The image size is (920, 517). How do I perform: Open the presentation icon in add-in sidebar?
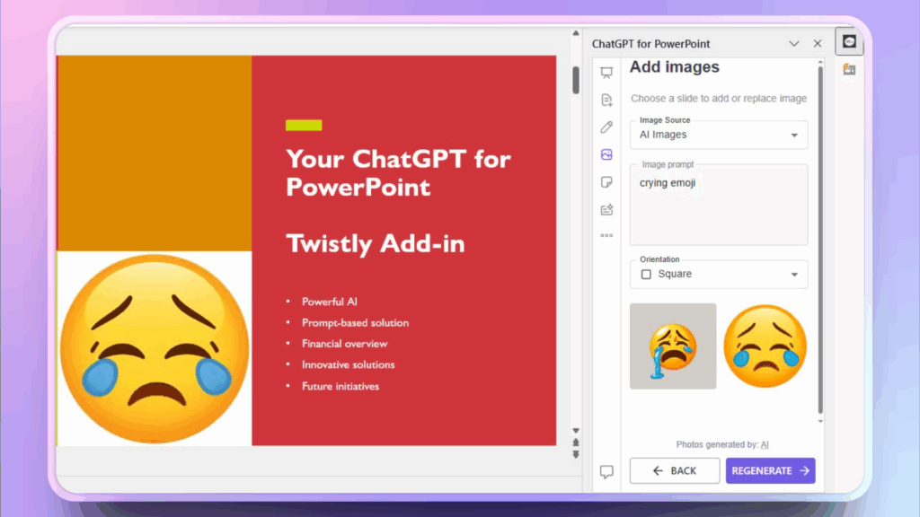[606, 73]
